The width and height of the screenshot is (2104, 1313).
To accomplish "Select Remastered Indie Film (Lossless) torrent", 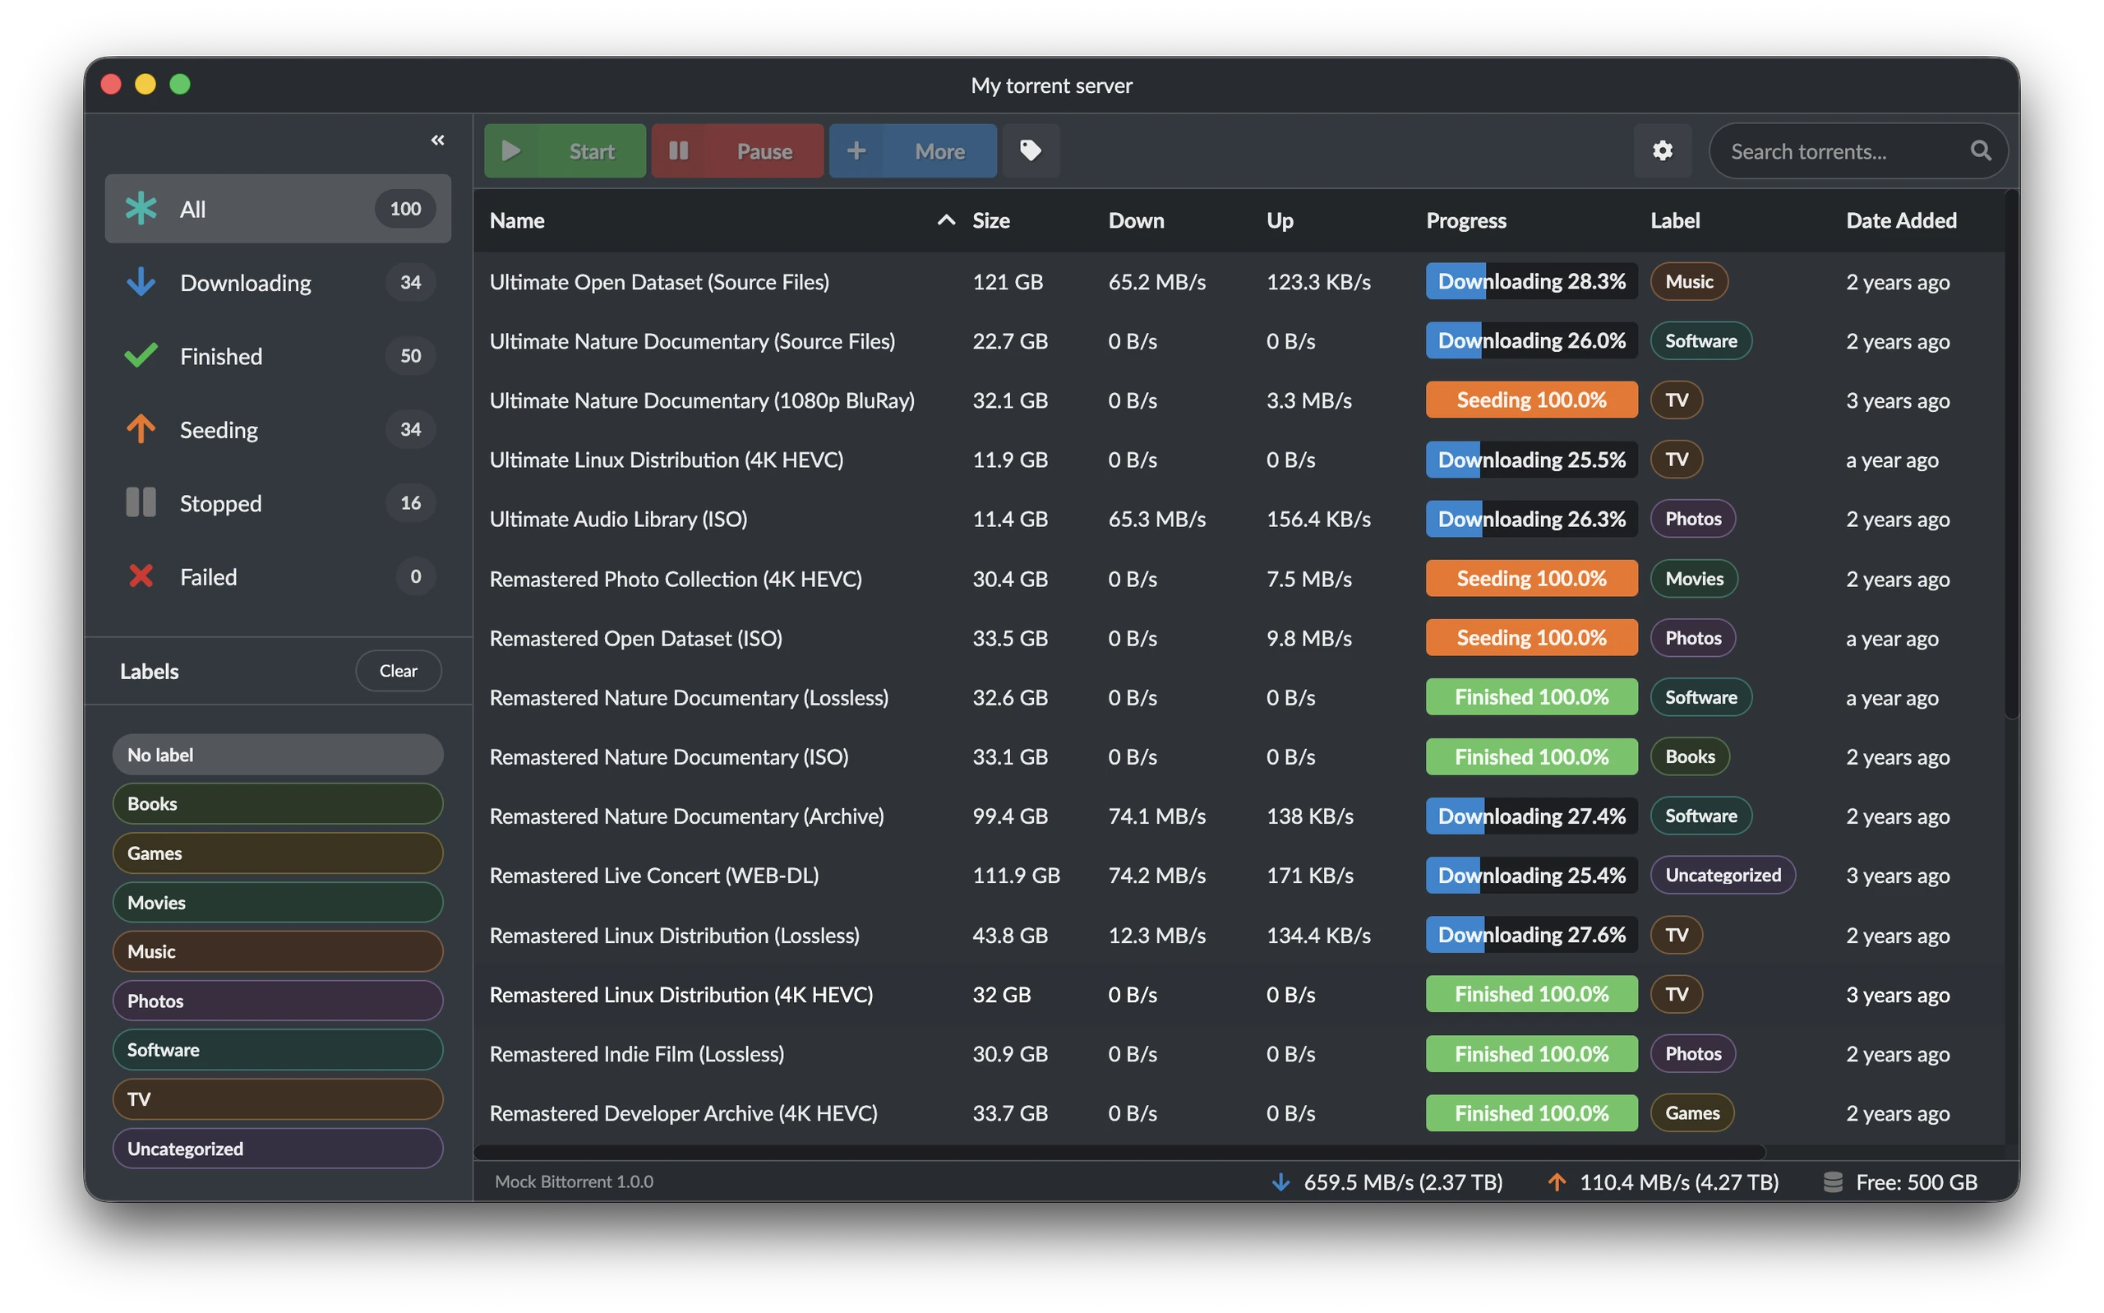I will [1239, 1054].
